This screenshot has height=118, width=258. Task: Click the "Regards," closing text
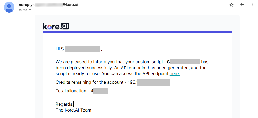pyautogui.click(x=64, y=104)
